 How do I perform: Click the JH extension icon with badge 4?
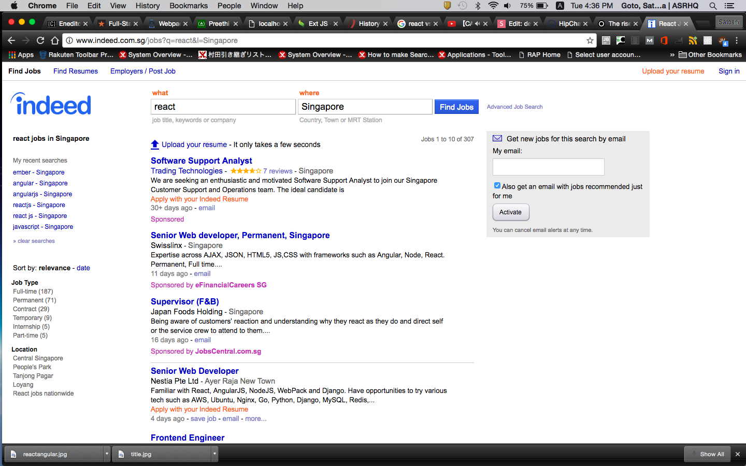(723, 41)
